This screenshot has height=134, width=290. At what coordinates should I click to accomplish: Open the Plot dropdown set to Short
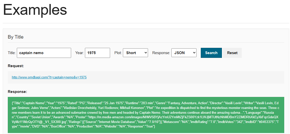tap(135, 53)
